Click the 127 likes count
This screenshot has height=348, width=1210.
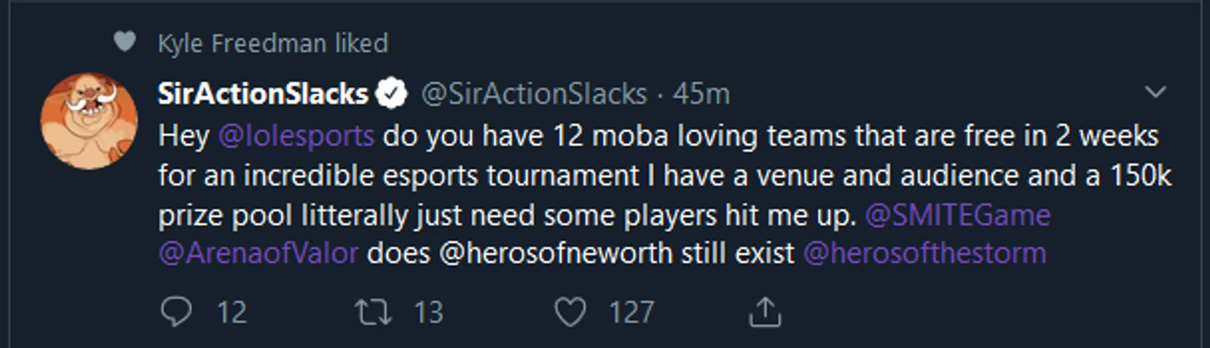coord(632,313)
